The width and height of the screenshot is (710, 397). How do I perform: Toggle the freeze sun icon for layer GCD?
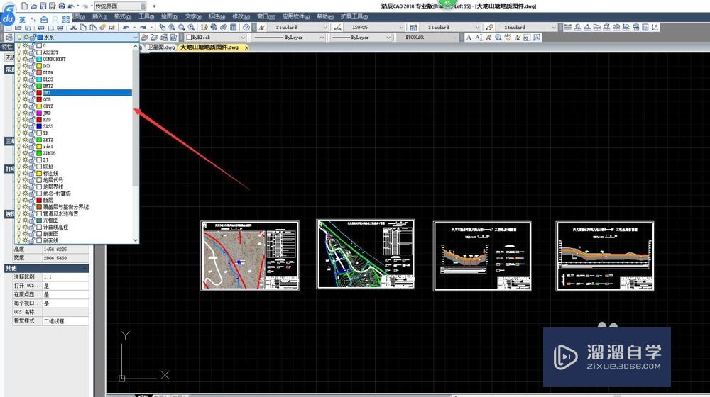tap(26, 99)
